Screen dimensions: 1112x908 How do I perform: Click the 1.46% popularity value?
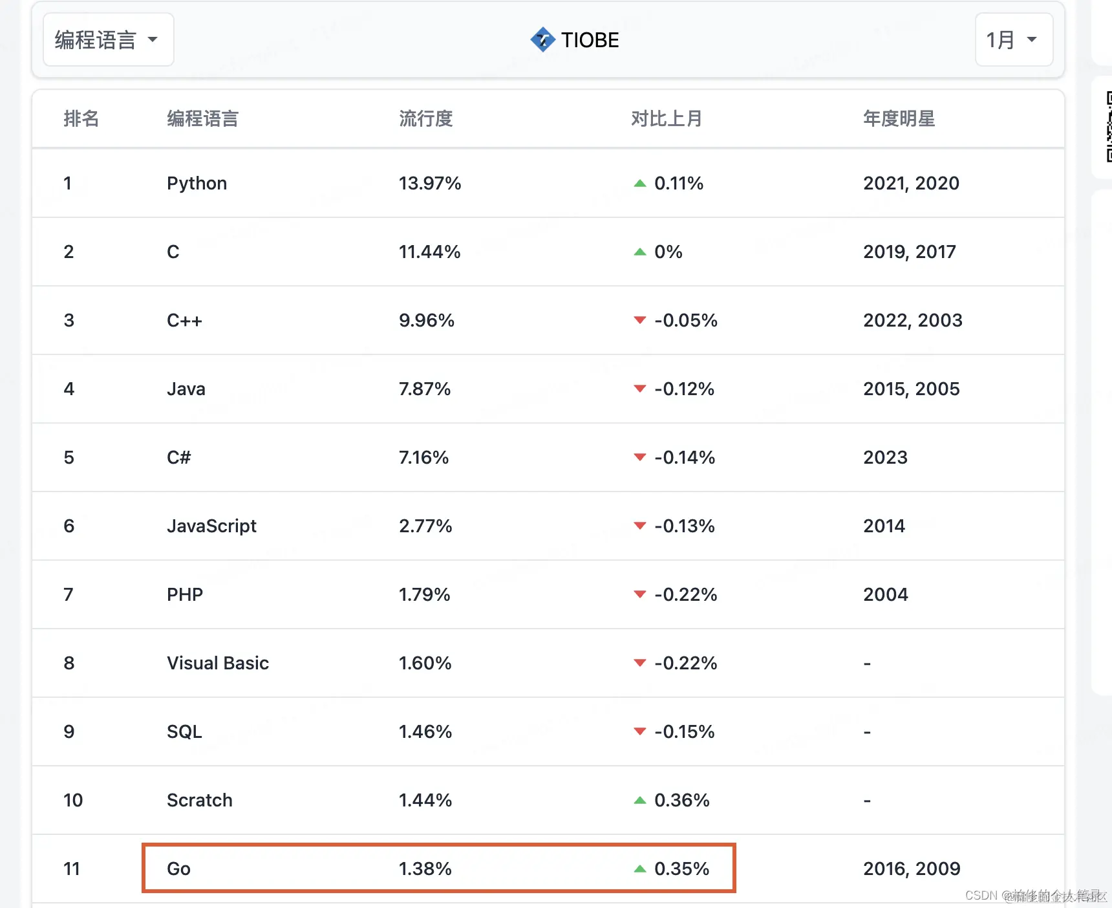tap(425, 731)
